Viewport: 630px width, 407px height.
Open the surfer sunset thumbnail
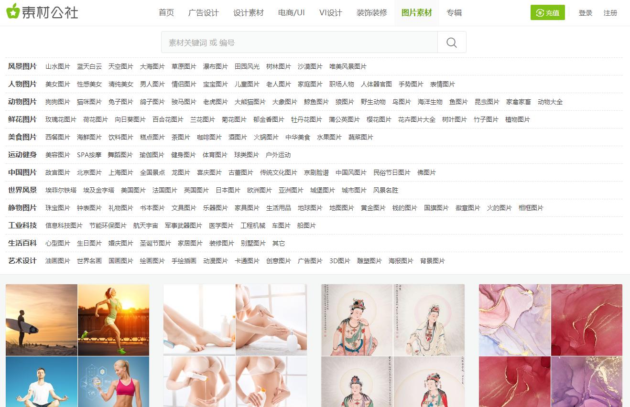click(x=41, y=320)
